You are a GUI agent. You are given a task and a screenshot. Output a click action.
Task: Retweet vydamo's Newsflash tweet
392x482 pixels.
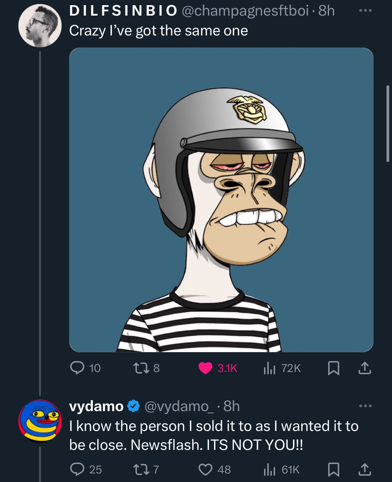142,469
